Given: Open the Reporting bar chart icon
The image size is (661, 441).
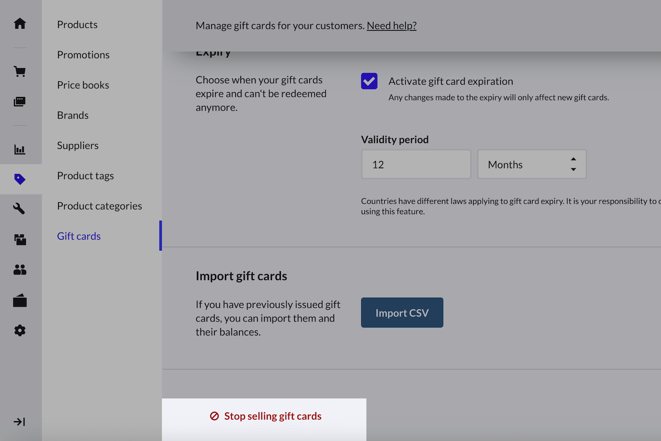Looking at the screenshot, I should (x=20, y=150).
